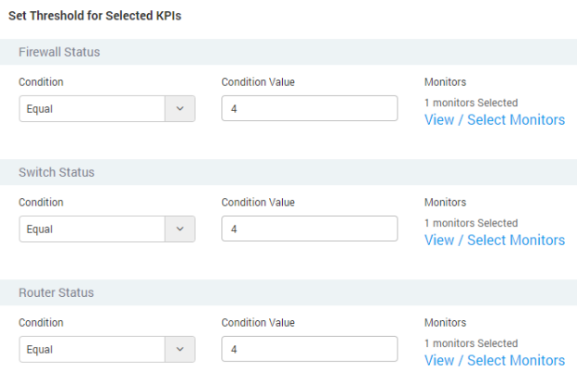Click the Condition Value label under Firewall Status

(x=258, y=82)
